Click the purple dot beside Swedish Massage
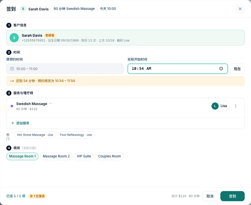 (x=12, y=106)
